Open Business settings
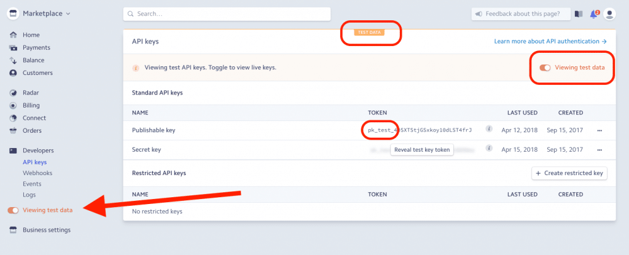This screenshot has height=255, width=629. pos(46,230)
